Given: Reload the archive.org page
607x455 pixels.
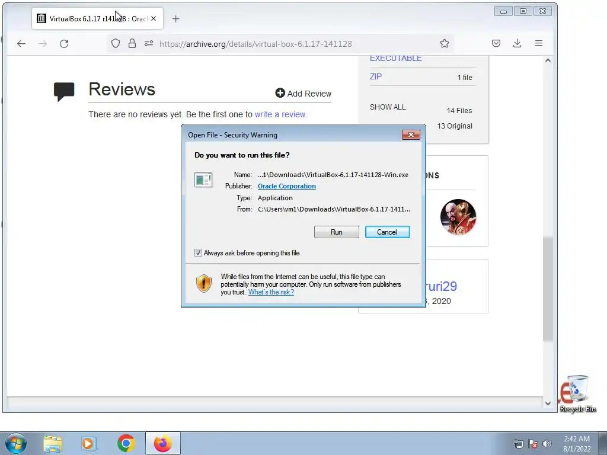Looking at the screenshot, I should click(x=64, y=44).
